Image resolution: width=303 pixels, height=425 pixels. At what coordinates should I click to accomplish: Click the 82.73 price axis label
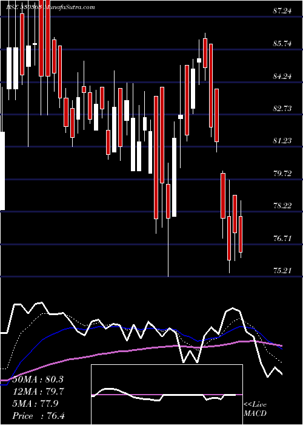(x=283, y=109)
